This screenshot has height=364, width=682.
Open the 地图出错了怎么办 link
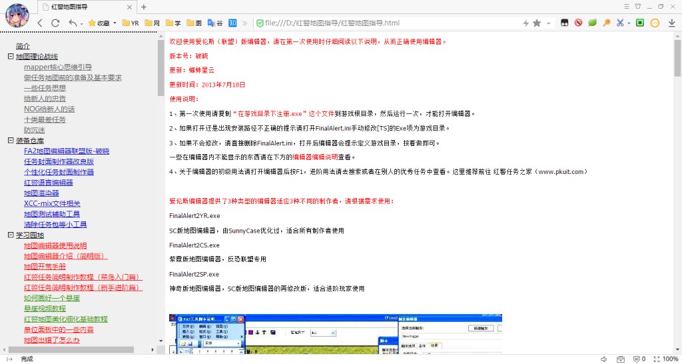52,340
